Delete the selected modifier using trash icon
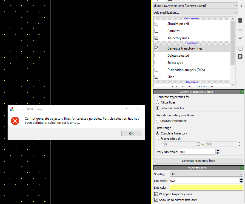245x204 pixels. [x=240, y=20]
